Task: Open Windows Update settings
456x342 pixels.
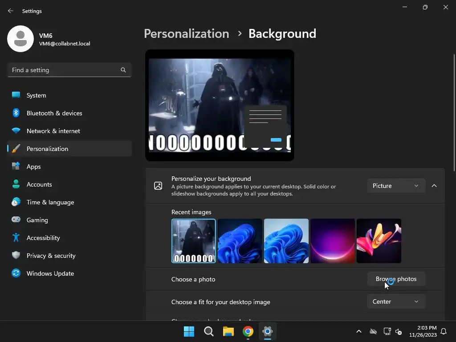Action: tap(69, 273)
